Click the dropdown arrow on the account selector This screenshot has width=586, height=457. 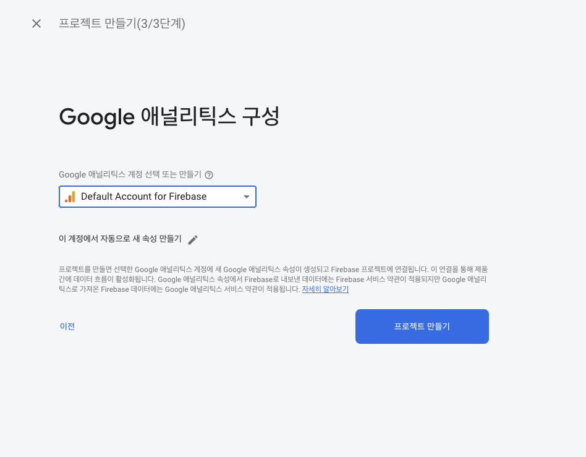coord(246,197)
